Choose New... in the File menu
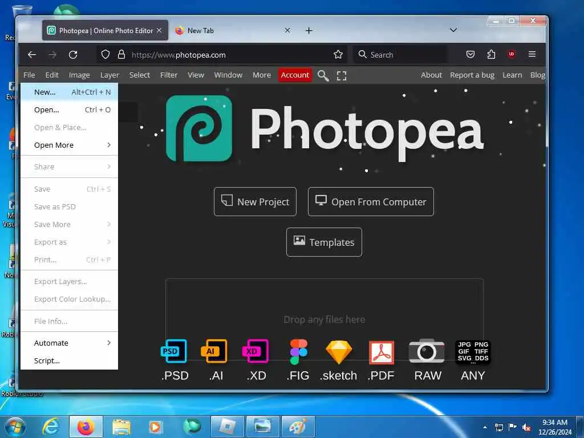This screenshot has width=584, height=438. (x=69, y=92)
